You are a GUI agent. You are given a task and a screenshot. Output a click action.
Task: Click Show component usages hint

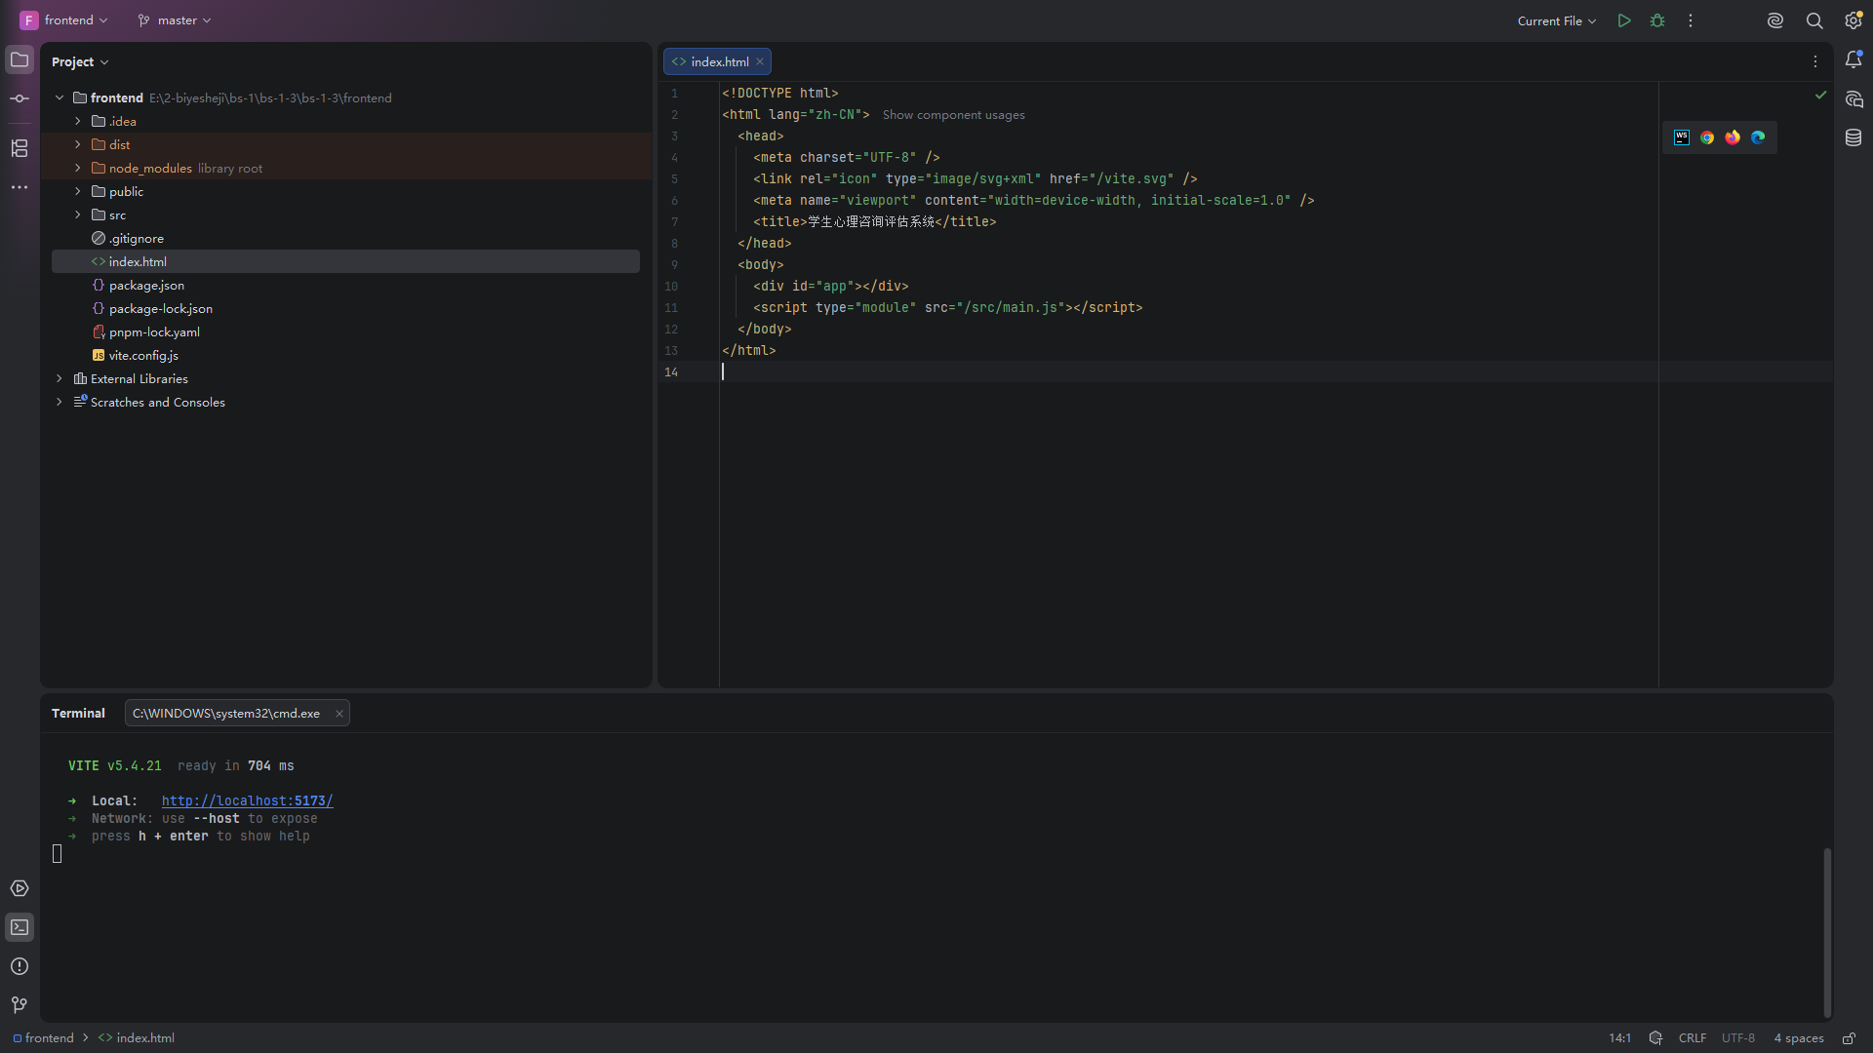tap(954, 115)
